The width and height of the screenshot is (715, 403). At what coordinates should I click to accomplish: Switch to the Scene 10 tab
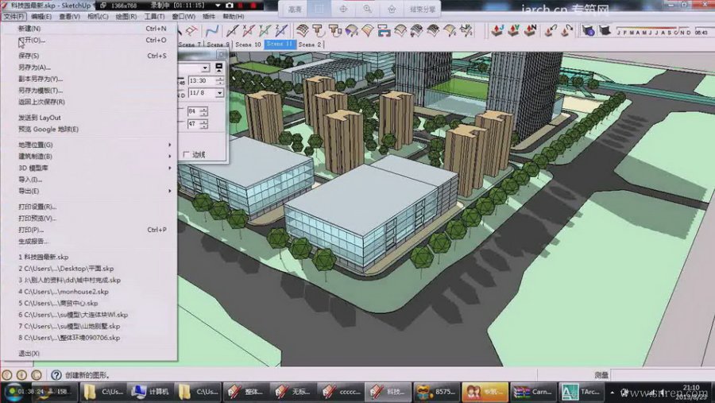click(248, 45)
